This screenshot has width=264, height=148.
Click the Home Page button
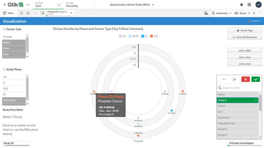click(245, 31)
